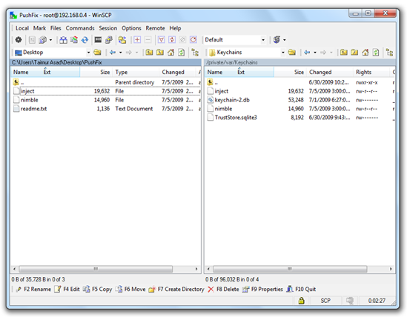The height and width of the screenshot is (317, 407).
Task: Refresh the local panel directory
Action: point(181,53)
